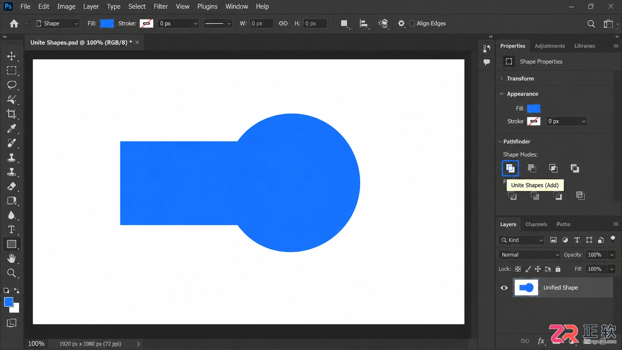Toggle the link width and height icon
Image resolution: width=622 pixels, height=350 pixels.
(283, 23)
